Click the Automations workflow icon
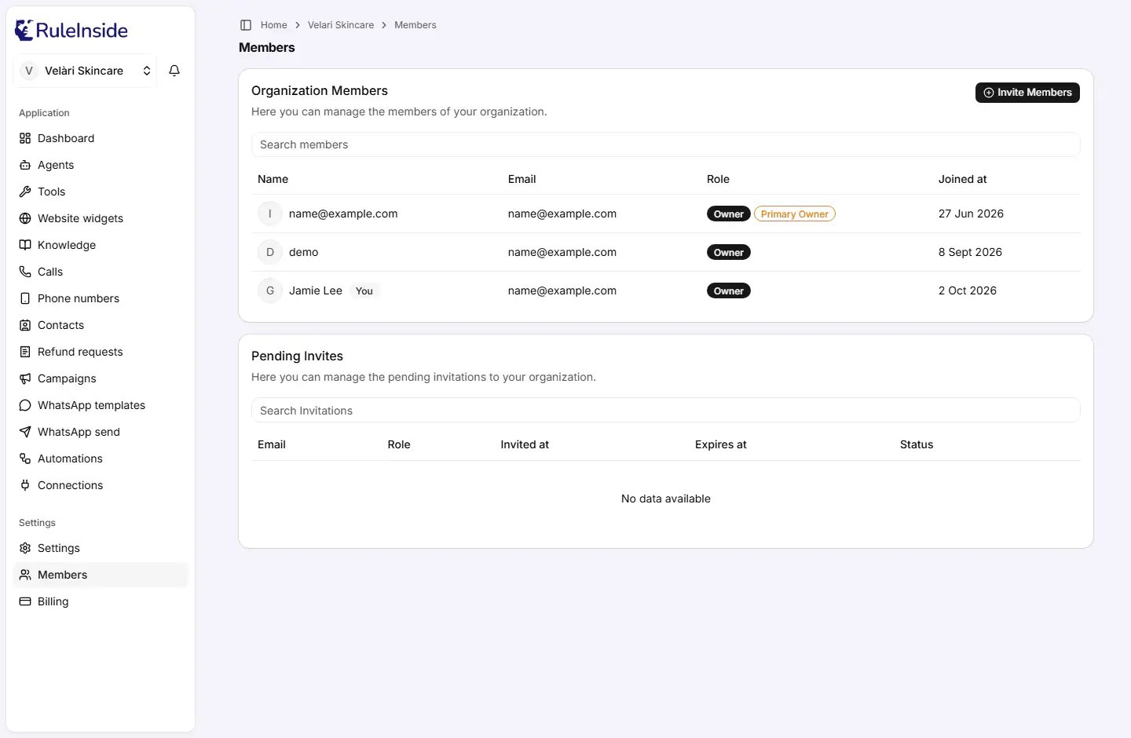Viewport: 1131px width, 738px height. point(25,459)
